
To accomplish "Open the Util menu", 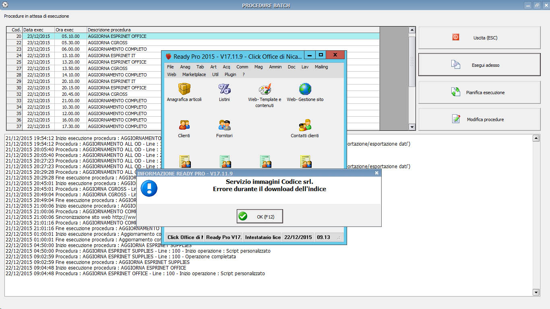I will coord(215,74).
